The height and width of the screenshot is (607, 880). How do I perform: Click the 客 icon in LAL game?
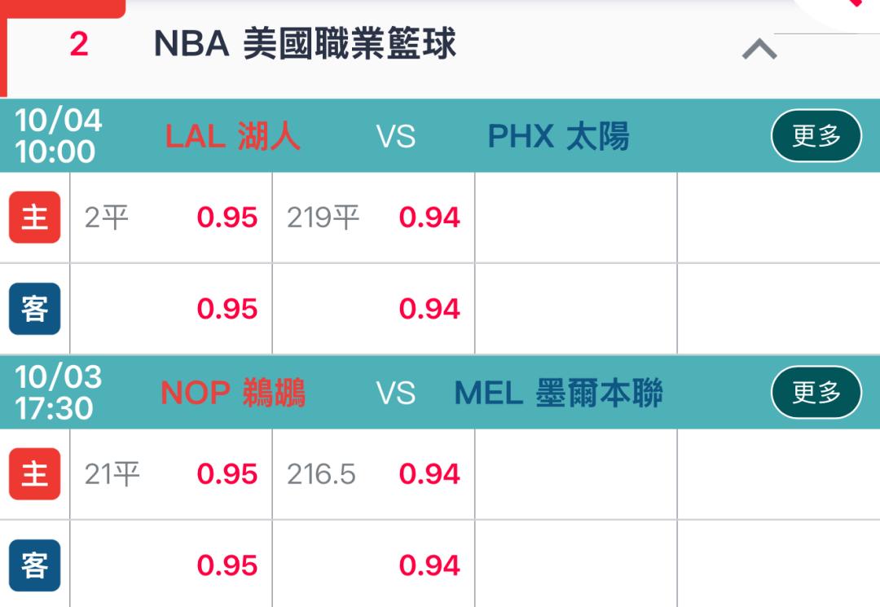coord(34,309)
